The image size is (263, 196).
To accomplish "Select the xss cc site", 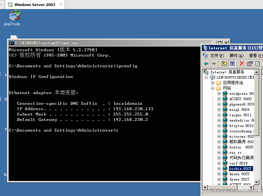I will point(236,153).
